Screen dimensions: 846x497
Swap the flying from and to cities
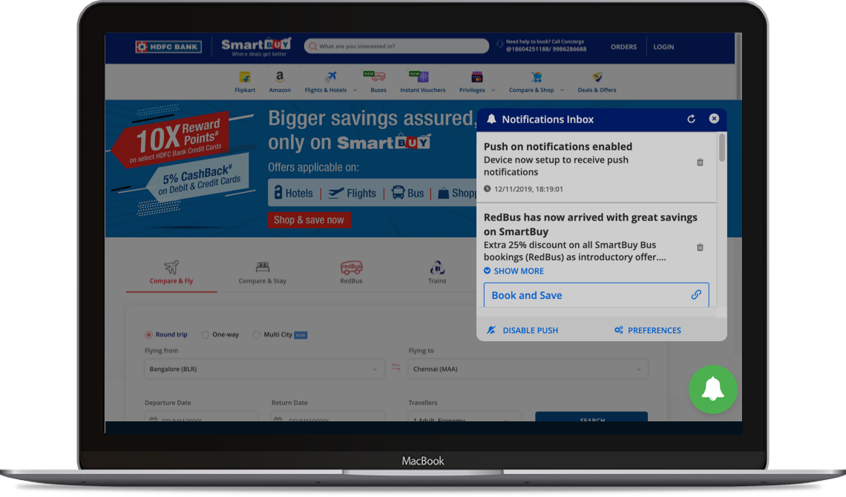[396, 367]
